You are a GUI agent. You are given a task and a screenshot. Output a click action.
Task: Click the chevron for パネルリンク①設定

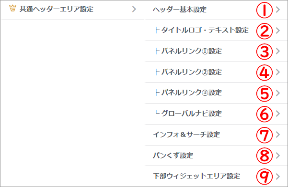[278, 51]
